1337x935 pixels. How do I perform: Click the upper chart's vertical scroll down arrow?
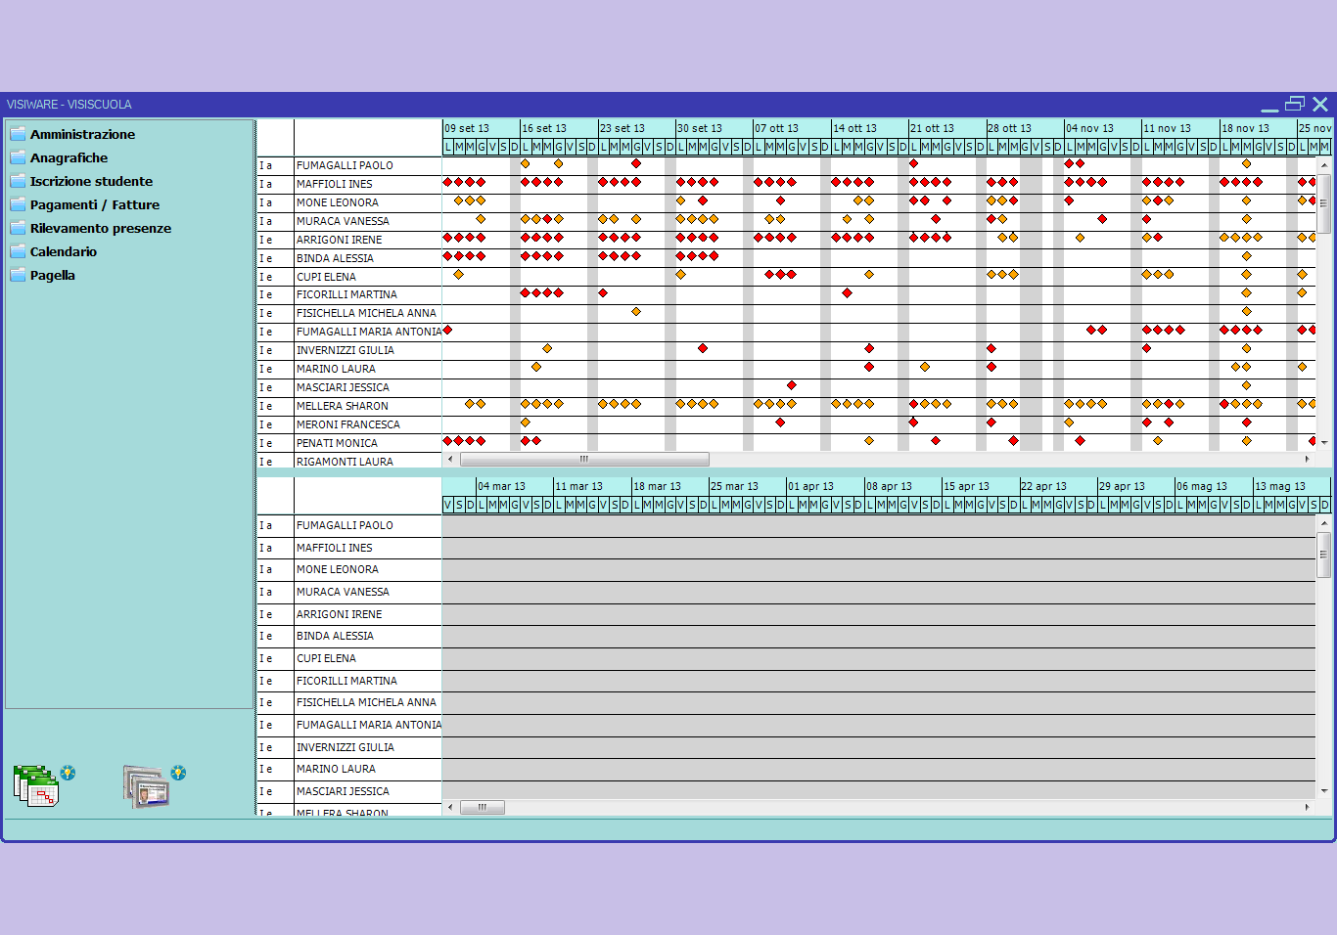1323,442
